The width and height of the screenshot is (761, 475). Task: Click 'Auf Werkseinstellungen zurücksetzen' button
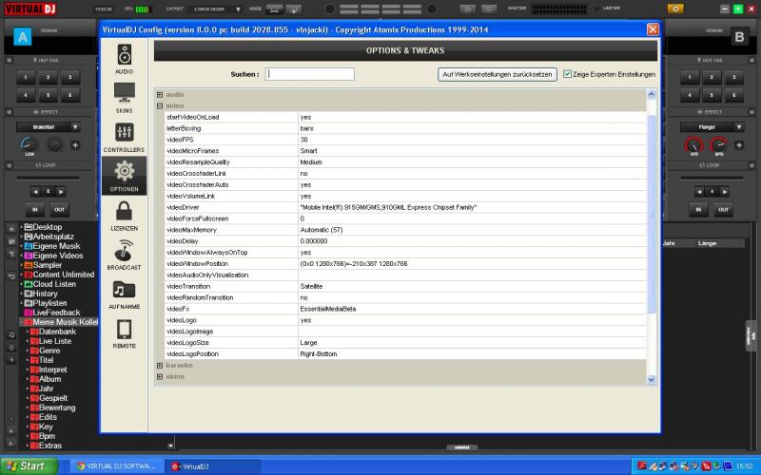[498, 74]
